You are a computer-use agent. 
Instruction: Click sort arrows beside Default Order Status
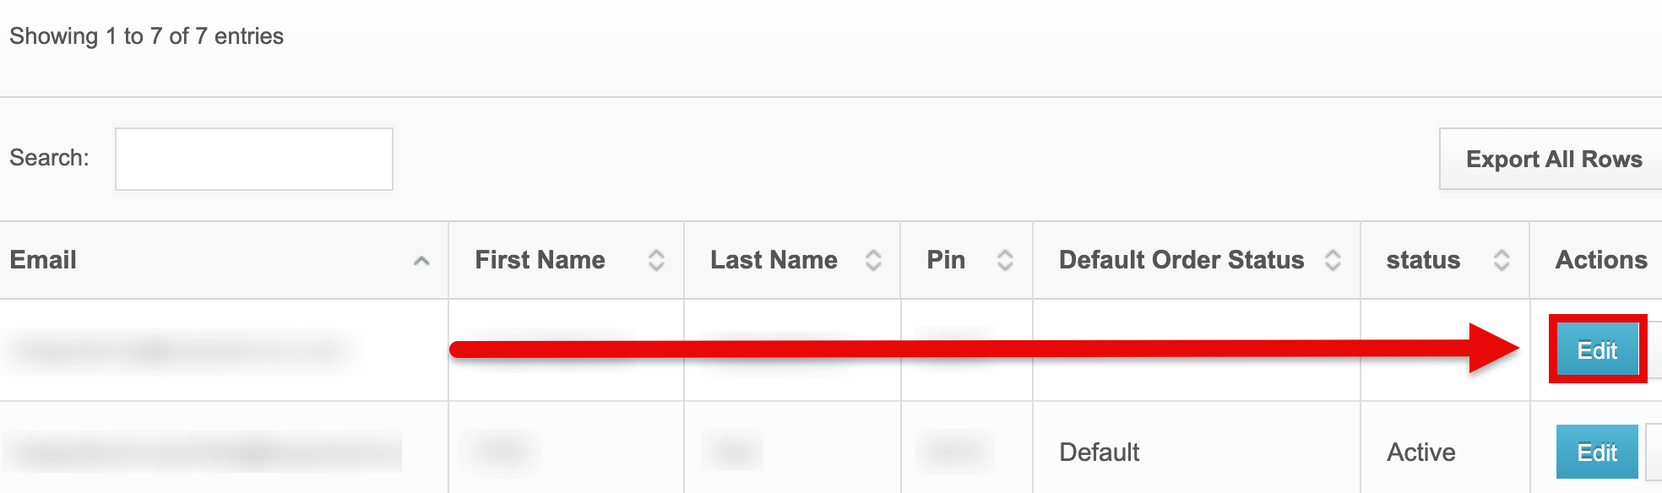1333,260
